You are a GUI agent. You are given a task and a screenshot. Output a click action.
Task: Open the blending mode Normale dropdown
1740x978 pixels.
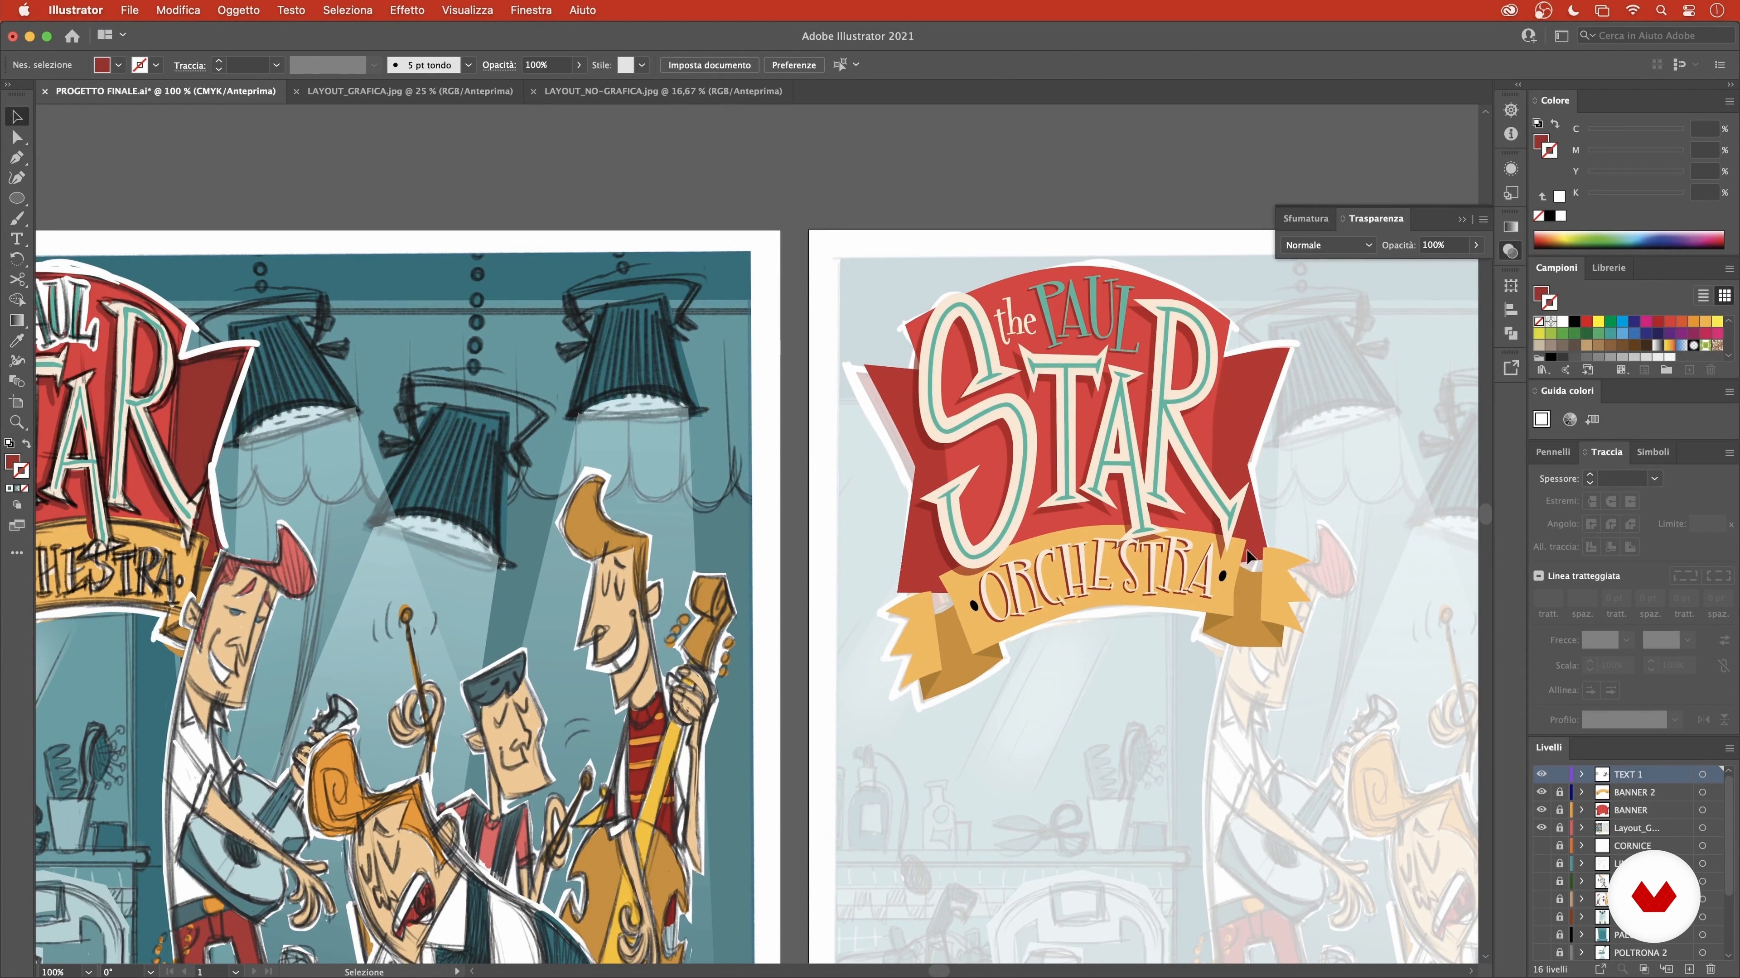[x=1328, y=245]
